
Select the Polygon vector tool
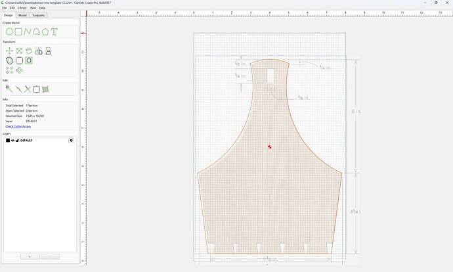click(x=45, y=32)
